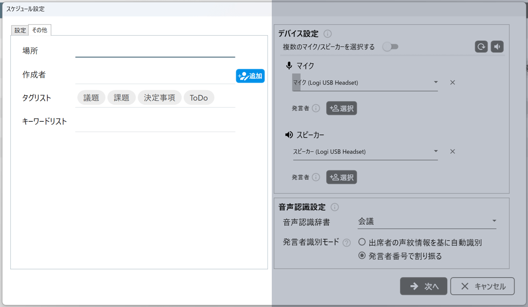
Task: Select 出席者の声紋情報を基に自動識別 radio option
Action: [362, 242]
